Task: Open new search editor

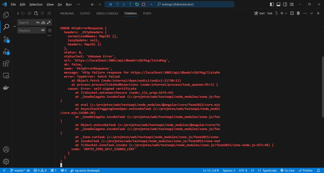Action: tap(36, 13)
